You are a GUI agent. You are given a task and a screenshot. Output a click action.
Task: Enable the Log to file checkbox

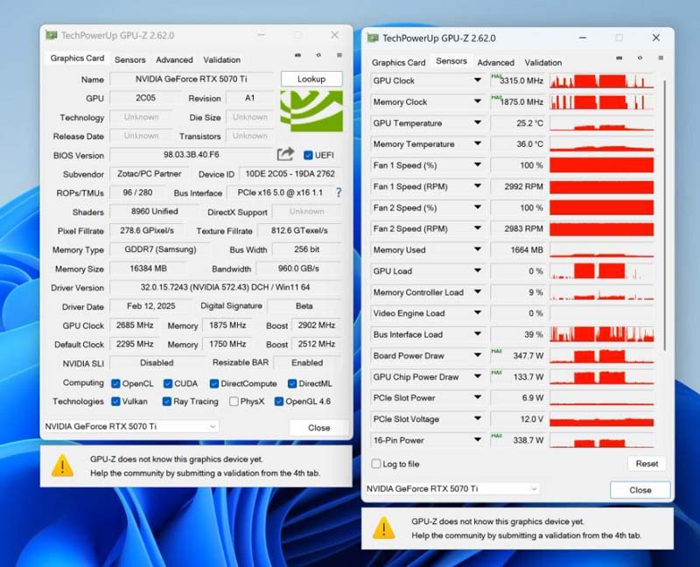pos(374,464)
